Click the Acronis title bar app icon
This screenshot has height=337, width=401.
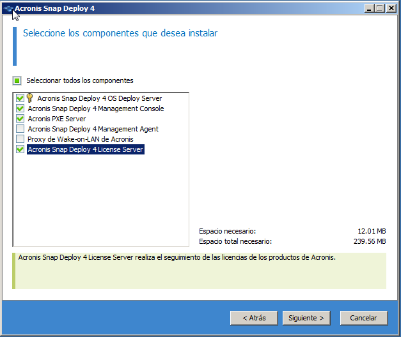8,8
